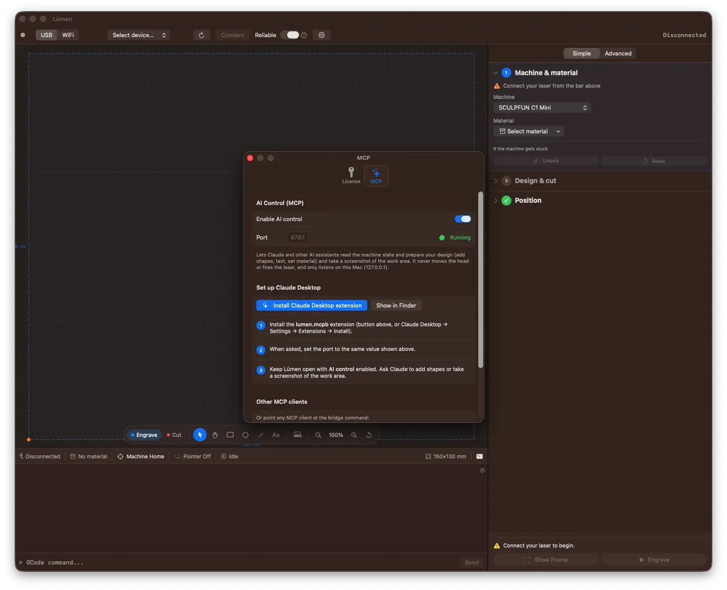Select the MCP tab in the MCP window

coord(376,175)
